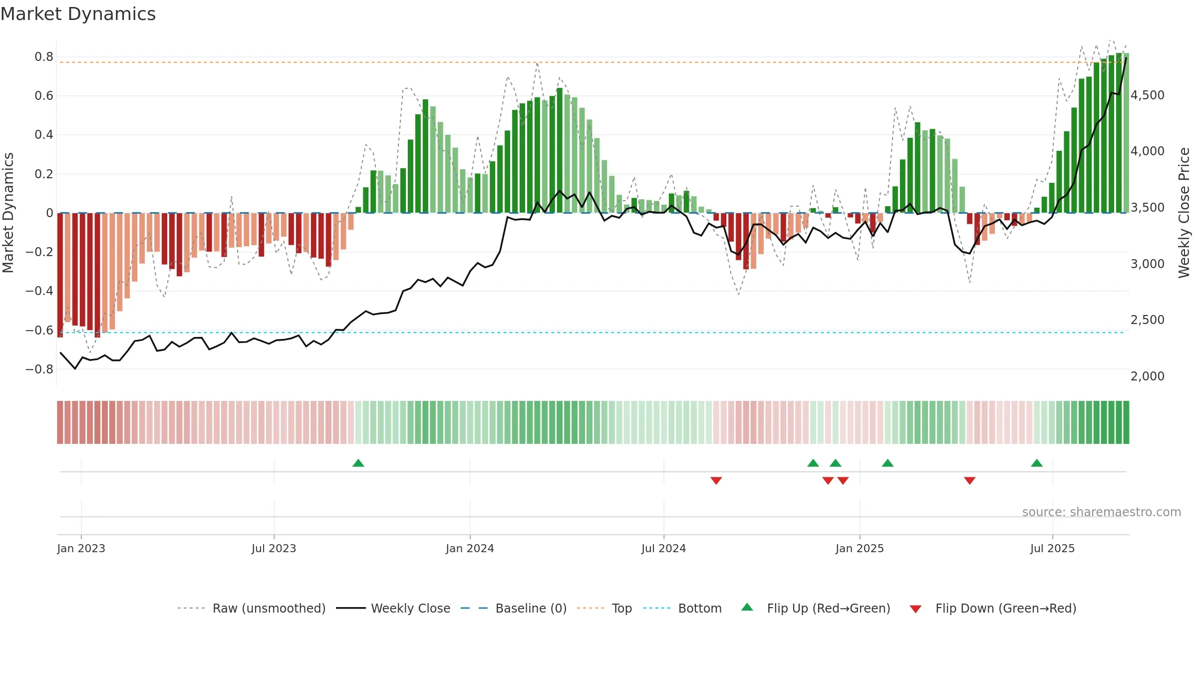The width and height of the screenshot is (1198, 674).
Task: Click the green triangle icon in the legend
Action: [x=747, y=607]
